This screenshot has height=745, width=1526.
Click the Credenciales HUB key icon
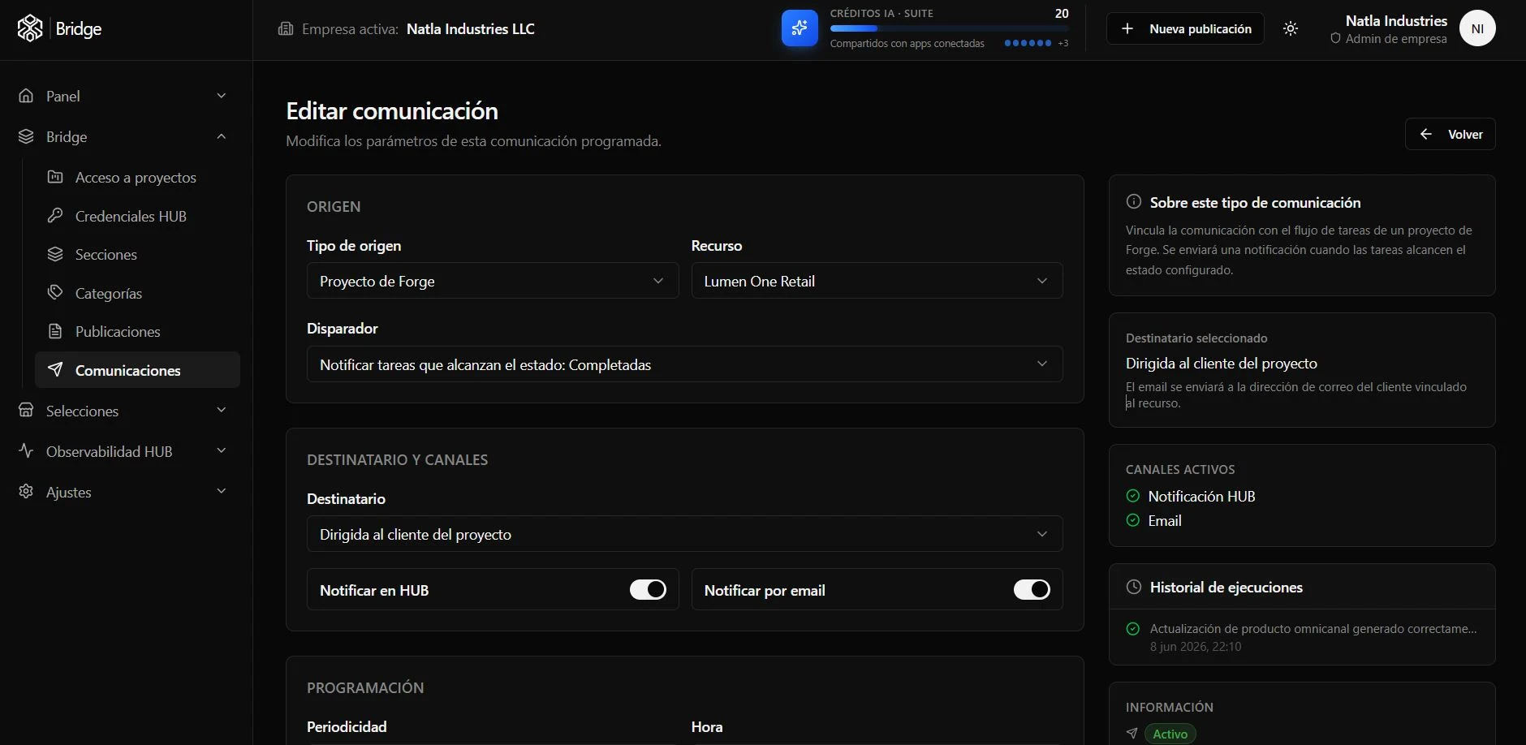[55, 216]
